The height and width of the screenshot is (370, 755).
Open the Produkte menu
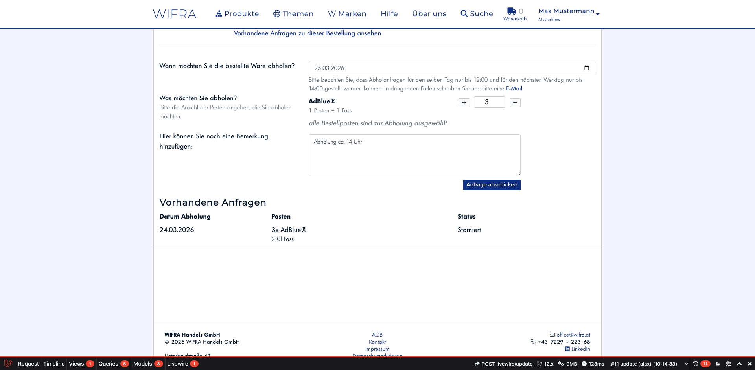click(x=237, y=14)
